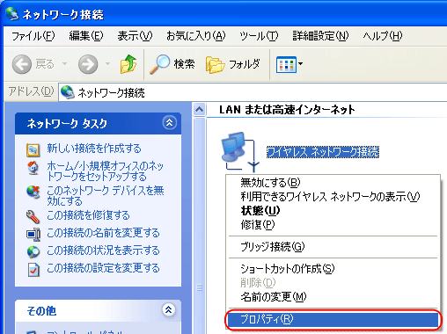This screenshot has height=334, width=447.
Task: Choose プロパティ(R) in context menu
Action: tap(333, 319)
